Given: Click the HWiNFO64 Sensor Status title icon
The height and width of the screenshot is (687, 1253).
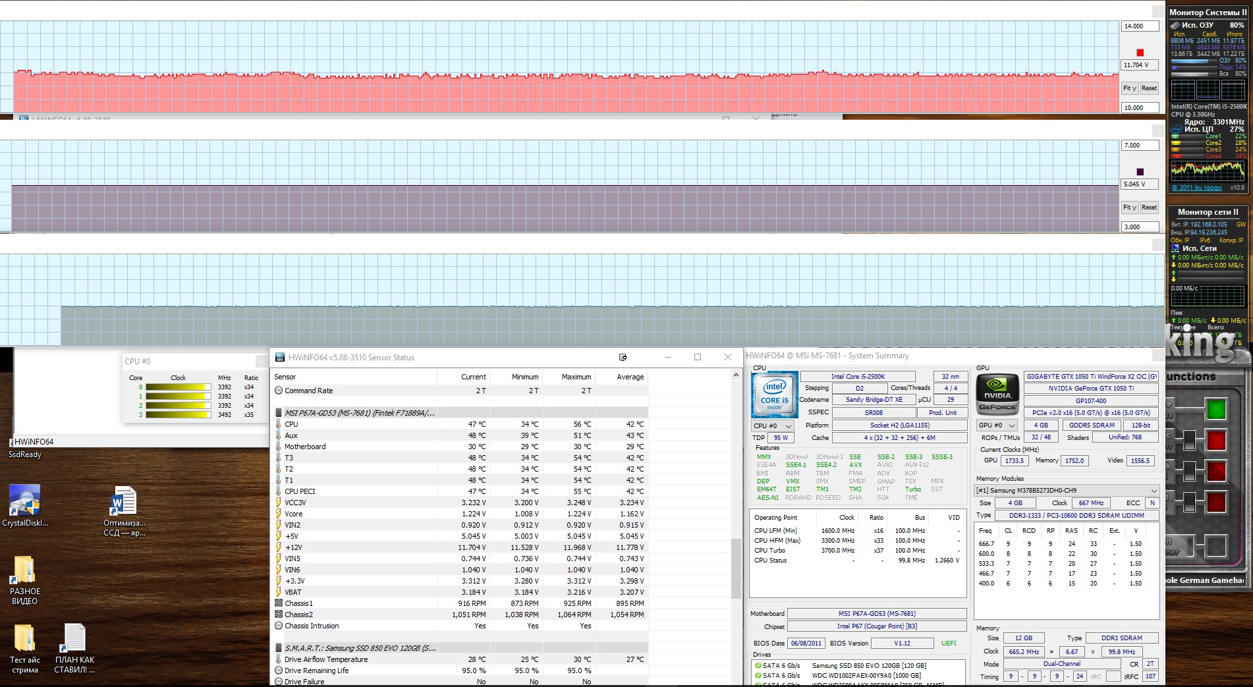Looking at the screenshot, I should click(x=279, y=358).
